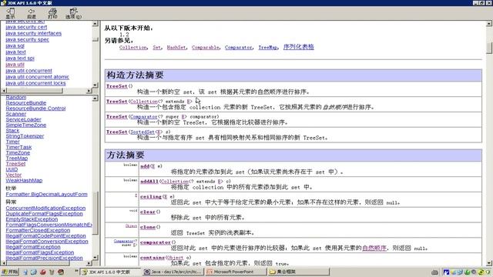Click the TreeSet() no-argument constructor link
Image resolution: width=493 pixels, height=277 pixels.
[117, 86]
